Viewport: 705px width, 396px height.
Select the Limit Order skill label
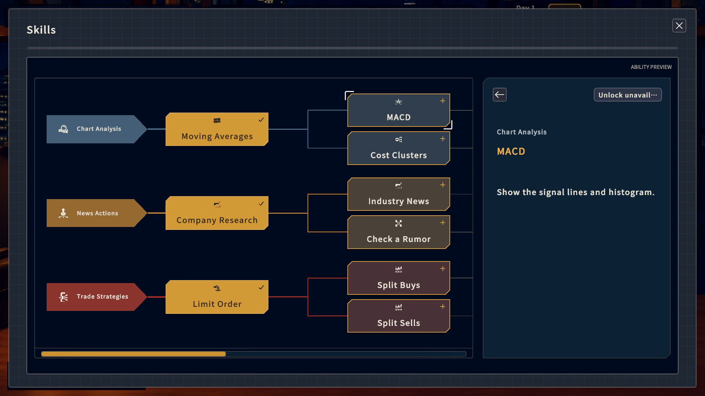217,304
